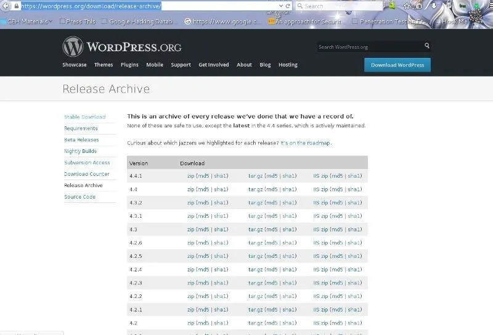Open the URL history dropdown arrow
The height and width of the screenshot is (335, 493).
click(281, 6)
